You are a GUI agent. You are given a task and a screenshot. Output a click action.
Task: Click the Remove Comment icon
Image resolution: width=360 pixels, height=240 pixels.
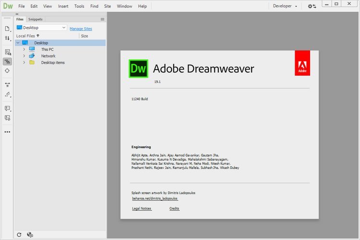coord(7,118)
